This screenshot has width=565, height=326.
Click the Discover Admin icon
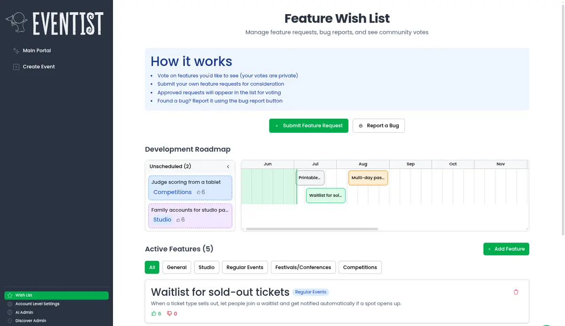[x=10, y=321]
